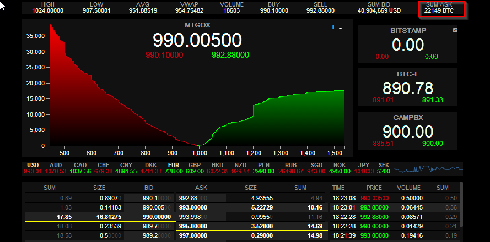Viewport: 490px width, 242px height.
Task: Click the blue sparkline price chart
Action: click(428, 169)
